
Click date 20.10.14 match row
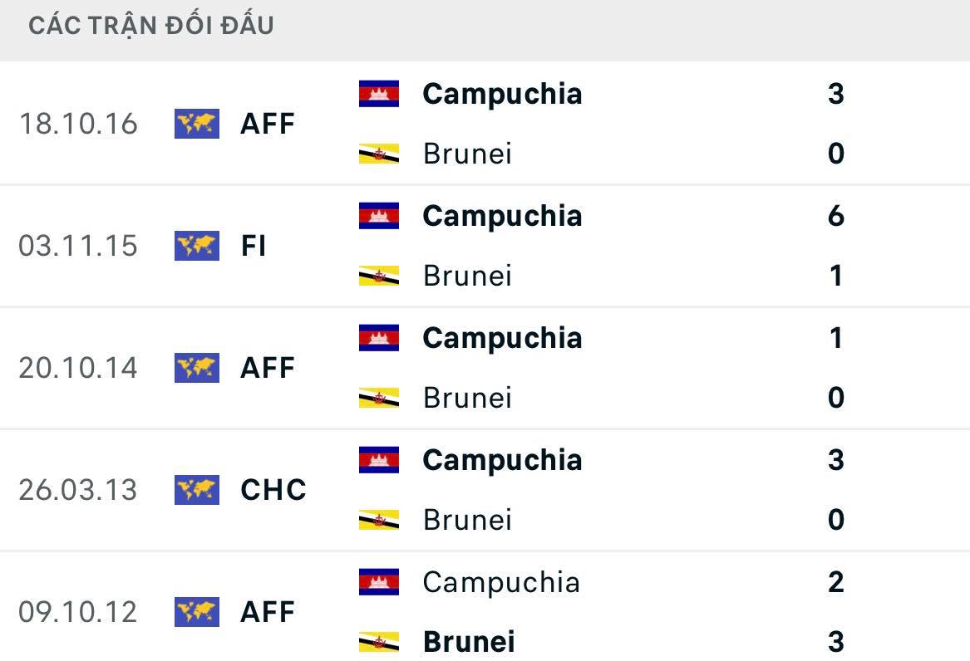tap(78, 368)
